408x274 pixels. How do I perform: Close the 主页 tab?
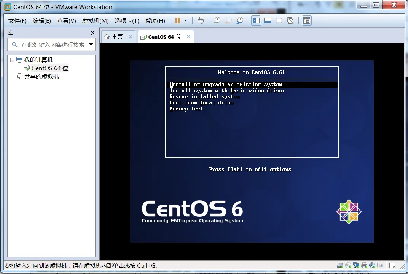[131, 36]
